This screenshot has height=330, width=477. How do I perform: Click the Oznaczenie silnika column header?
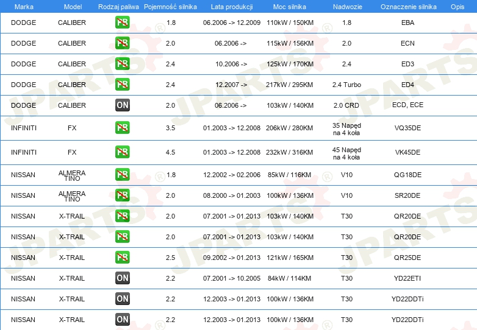pos(407,6)
